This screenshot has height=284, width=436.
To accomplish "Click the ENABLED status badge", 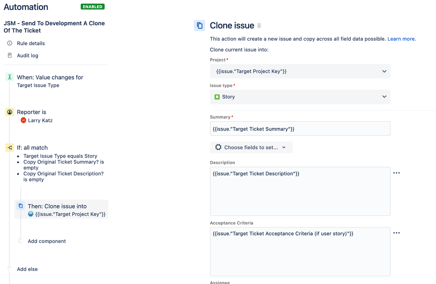I will (93, 7).
